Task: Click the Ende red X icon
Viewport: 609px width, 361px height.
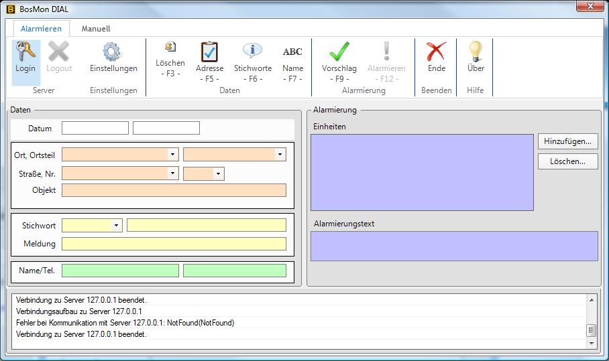Action: click(436, 52)
